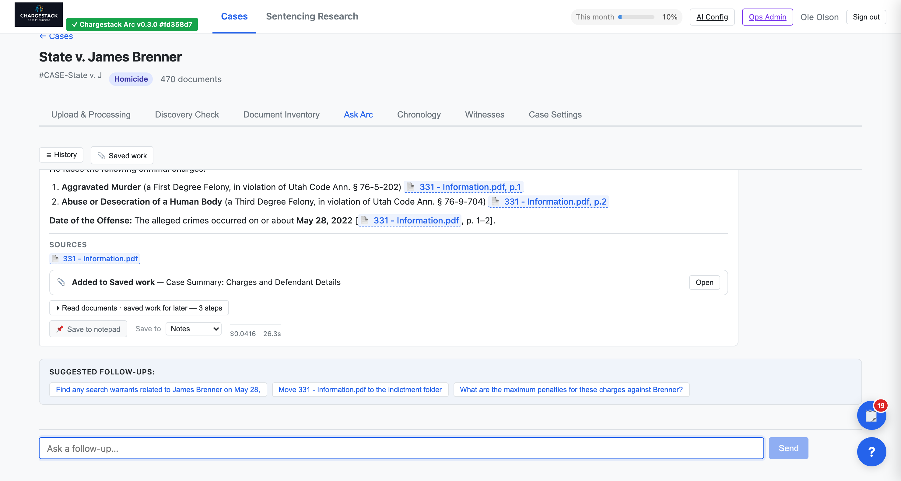Open the Ops Admin link
The image size is (901, 481).
[x=767, y=17]
